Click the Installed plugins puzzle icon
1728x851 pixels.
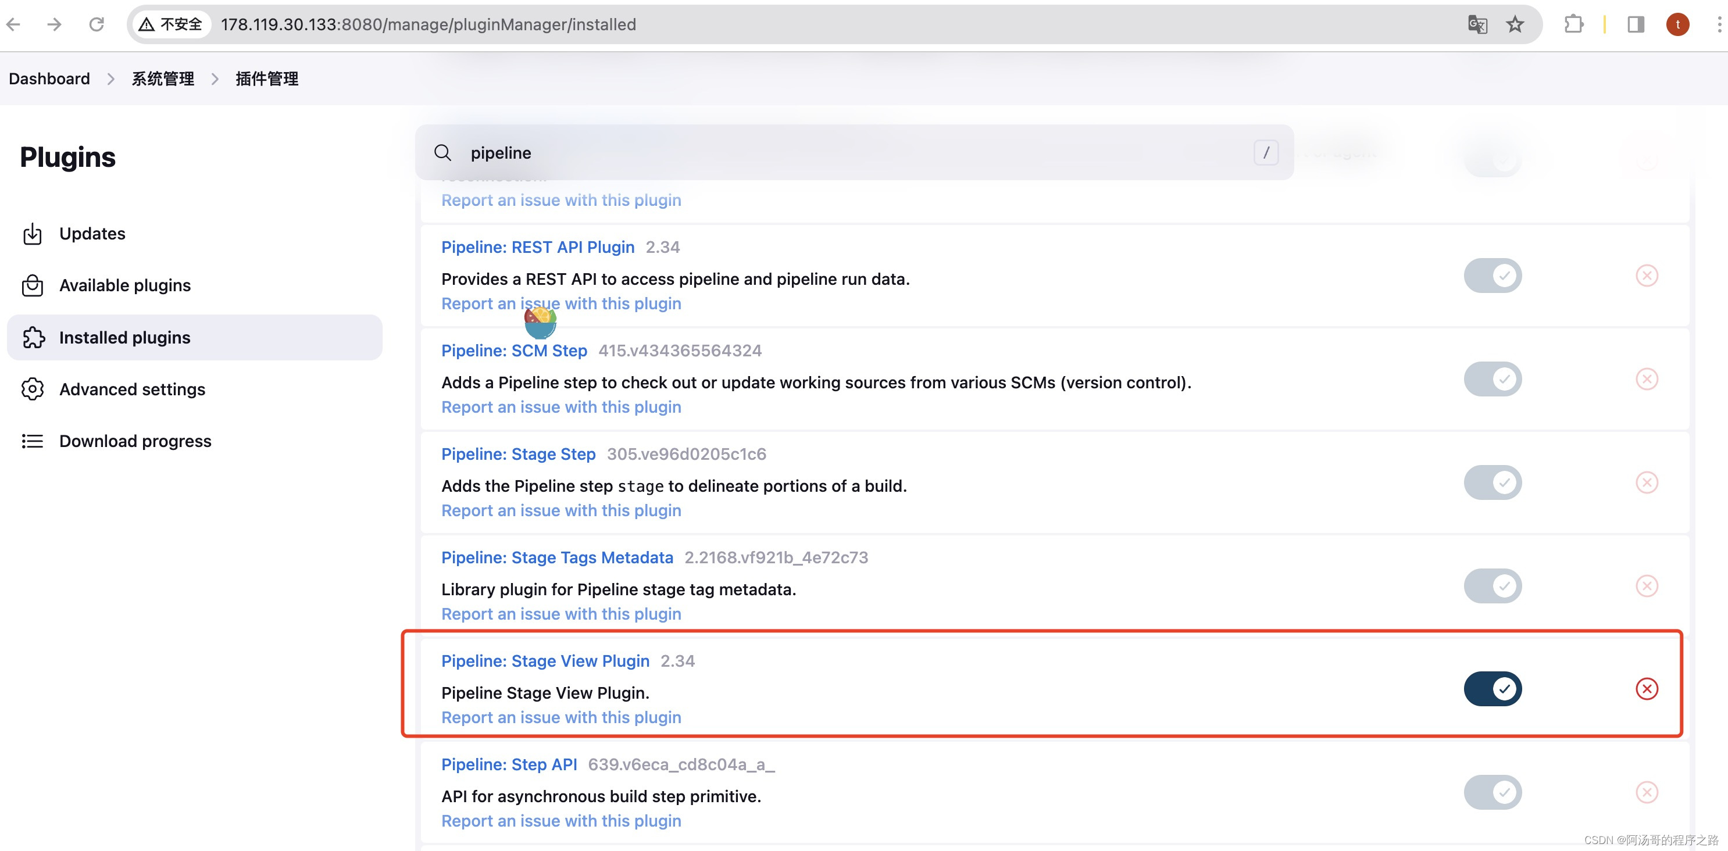pos(33,337)
